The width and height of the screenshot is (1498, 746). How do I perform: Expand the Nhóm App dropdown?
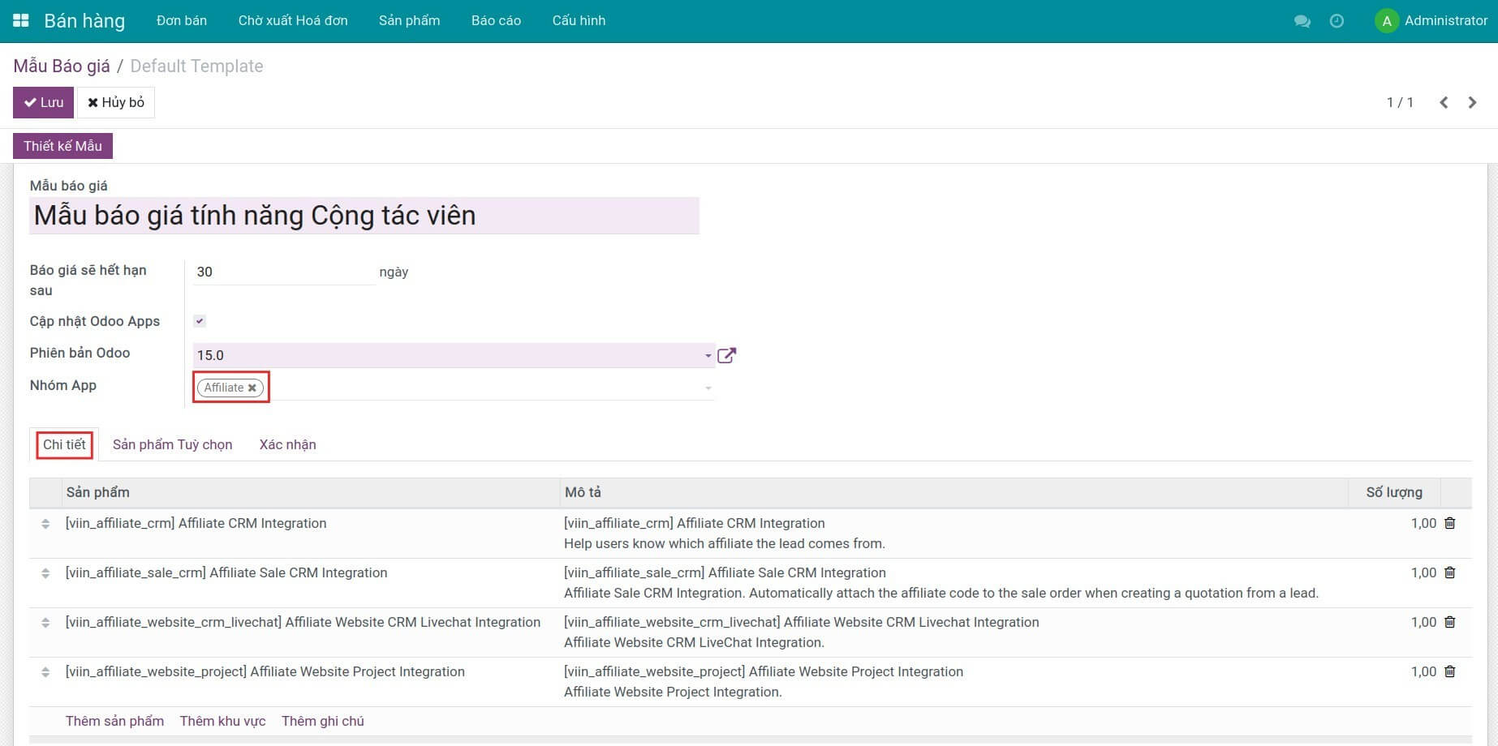(708, 388)
